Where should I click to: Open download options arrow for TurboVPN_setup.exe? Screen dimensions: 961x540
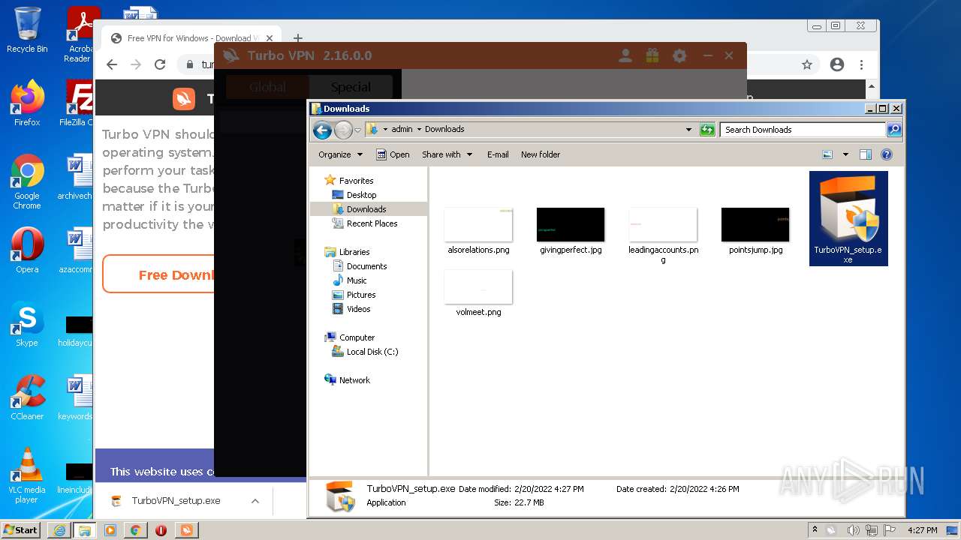pos(255,501)
